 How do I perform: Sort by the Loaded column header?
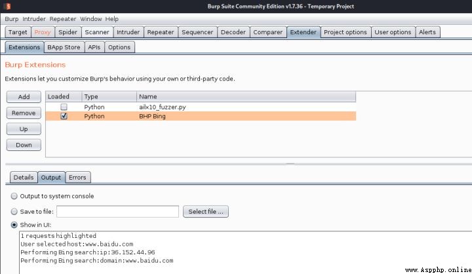click(x=64, y=96)
